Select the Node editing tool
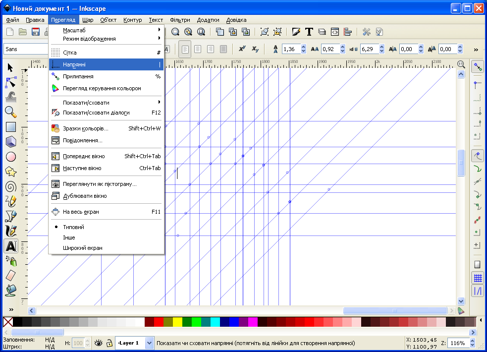Image resolution: width=487 pixels, height=352 pixels. click(x=10, y=82)
